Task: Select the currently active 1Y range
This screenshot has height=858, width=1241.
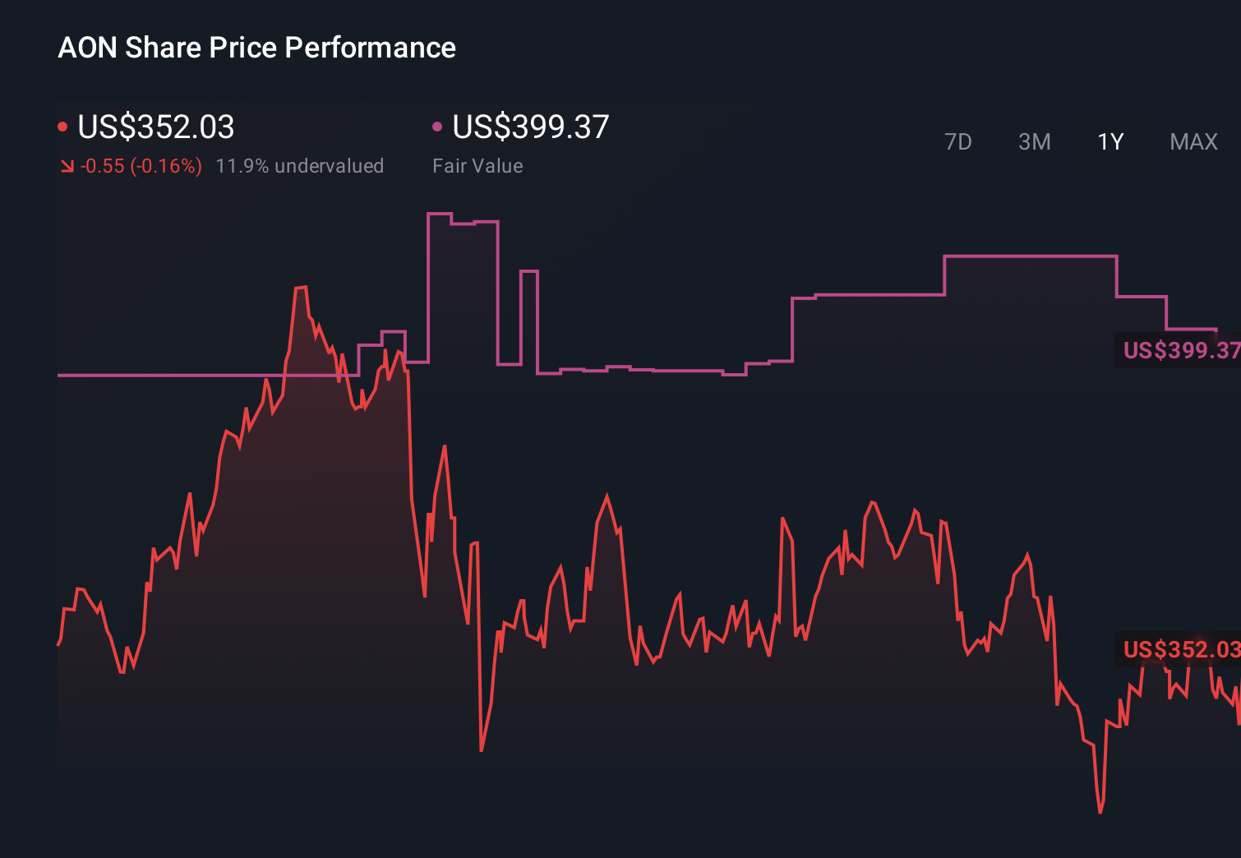Action: coord(1110,141)
